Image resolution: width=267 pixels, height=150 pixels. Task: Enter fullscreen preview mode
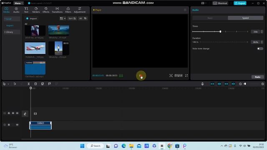tap(186, 75)
